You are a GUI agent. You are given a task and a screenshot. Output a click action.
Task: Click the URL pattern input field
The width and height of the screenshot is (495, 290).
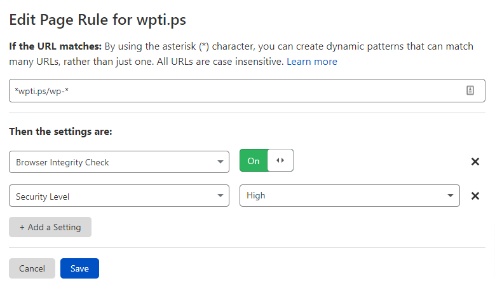click(x=247, y=91)
